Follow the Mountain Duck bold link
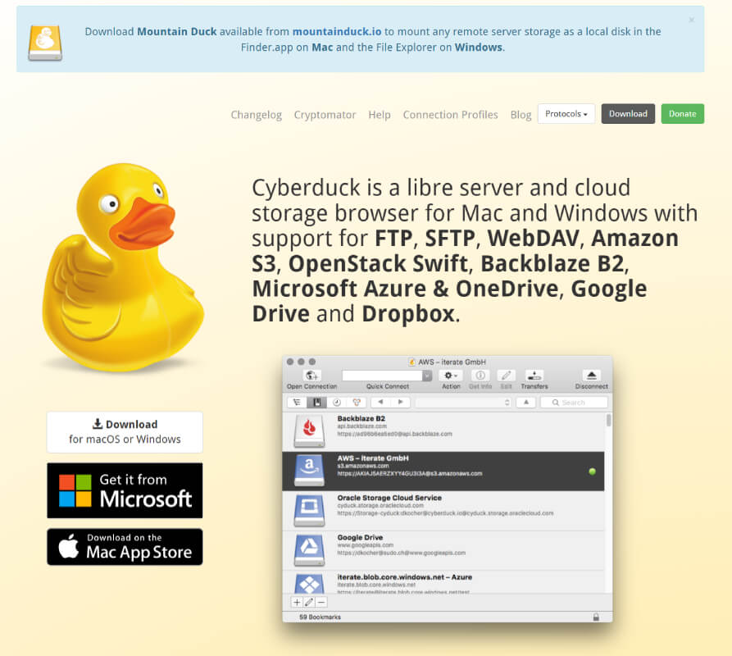Image resolution: width=732 pixels, height=656 pixels. (176, 31)
